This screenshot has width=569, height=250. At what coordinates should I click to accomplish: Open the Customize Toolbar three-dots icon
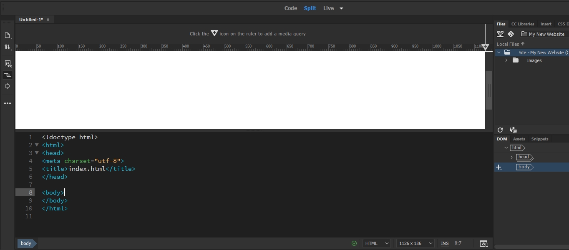[8, 103]
